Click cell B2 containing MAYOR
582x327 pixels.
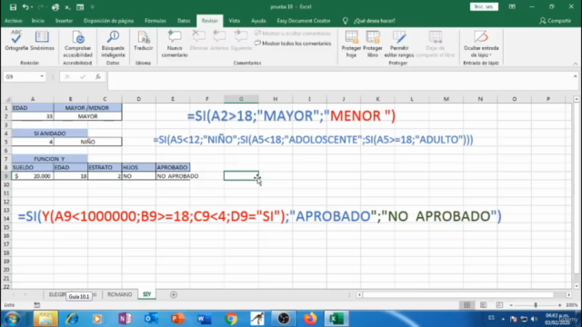pyautogui.click(x=87, y=116)
